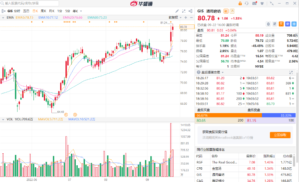Viewport: 299px width, 182px height.
Task: Switch to 分时 intraday tab
Action: (x=17, y=11)
